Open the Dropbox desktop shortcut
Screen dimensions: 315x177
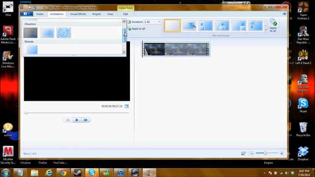303,153
